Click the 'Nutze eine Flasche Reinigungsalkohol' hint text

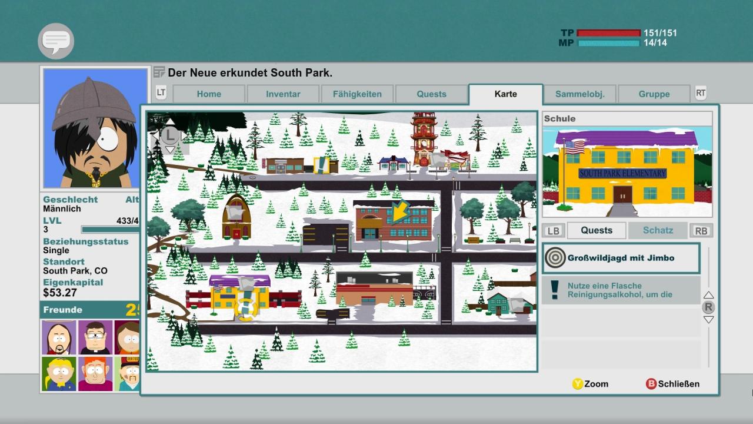619,290
